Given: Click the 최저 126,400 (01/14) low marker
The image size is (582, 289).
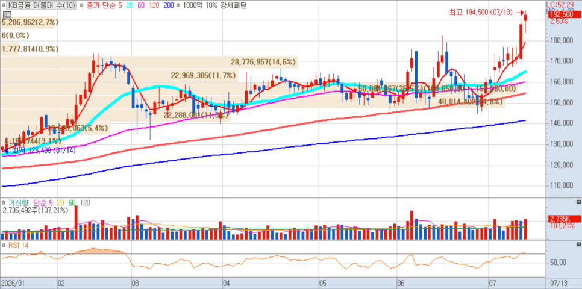Looking at the screenshot, I should pyautogui.click(x=39, y=151).
